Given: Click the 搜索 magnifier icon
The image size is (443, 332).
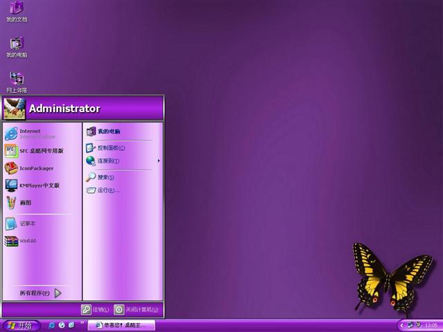Looking at the screenshot, I should pyautogui.click(x=91, y=177).
